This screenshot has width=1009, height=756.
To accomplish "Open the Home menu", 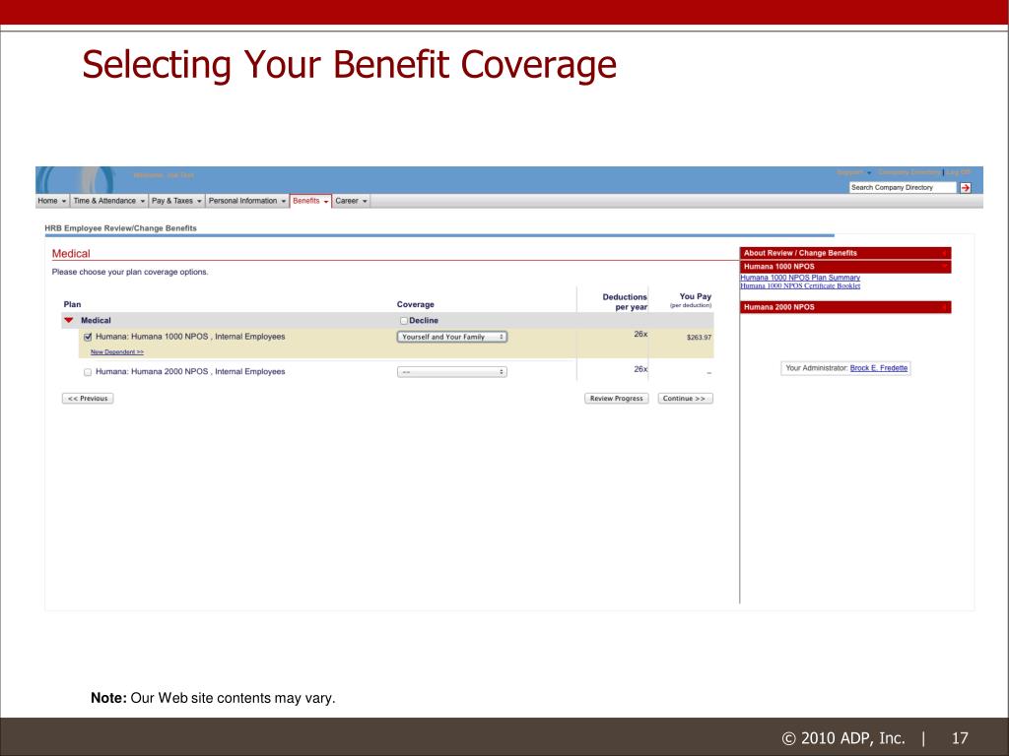I will [x=52, y=201].
